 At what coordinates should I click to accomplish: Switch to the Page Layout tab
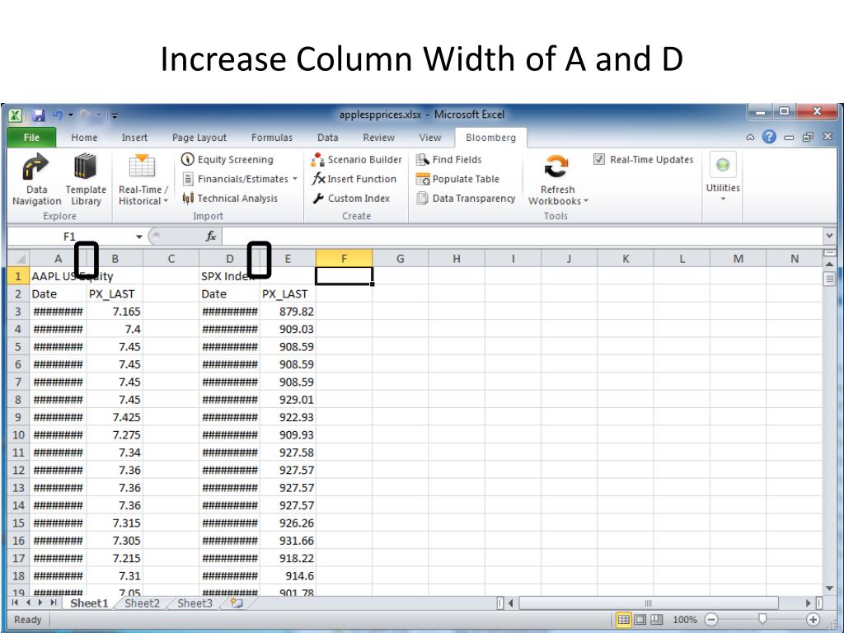199,138
